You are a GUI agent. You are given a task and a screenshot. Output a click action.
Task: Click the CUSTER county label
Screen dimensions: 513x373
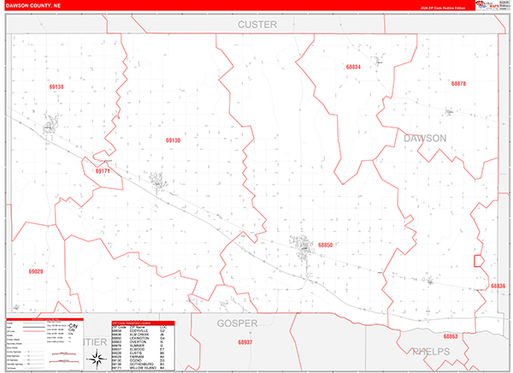pos(257,25)
